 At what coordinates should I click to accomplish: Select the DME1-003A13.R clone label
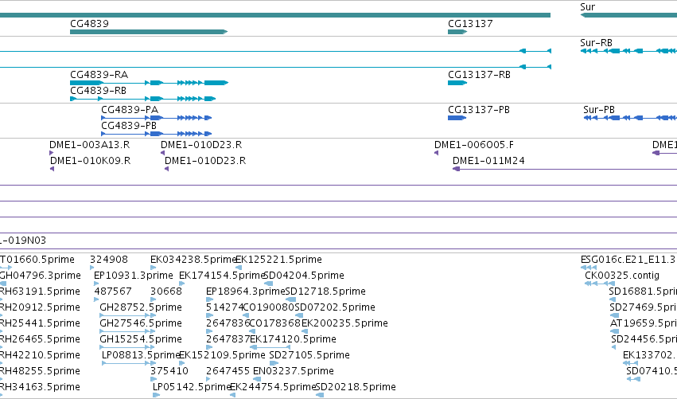pyautogui.click(x=89, y=145)
